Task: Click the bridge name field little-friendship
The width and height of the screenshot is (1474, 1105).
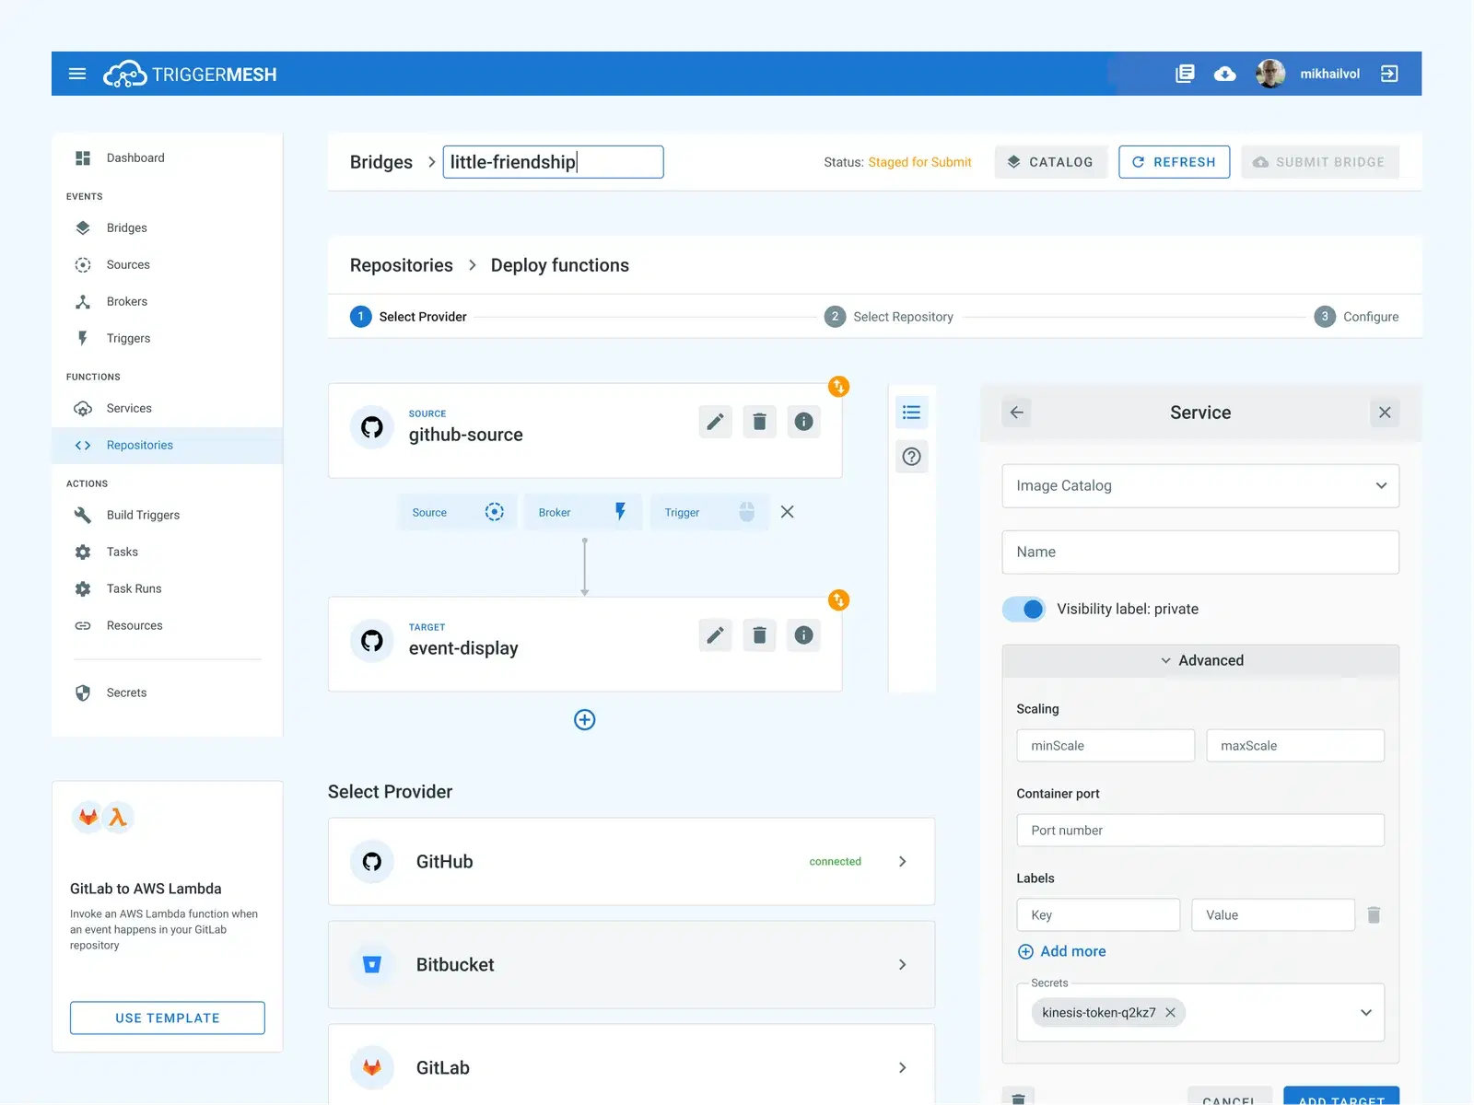Action: 553,162
